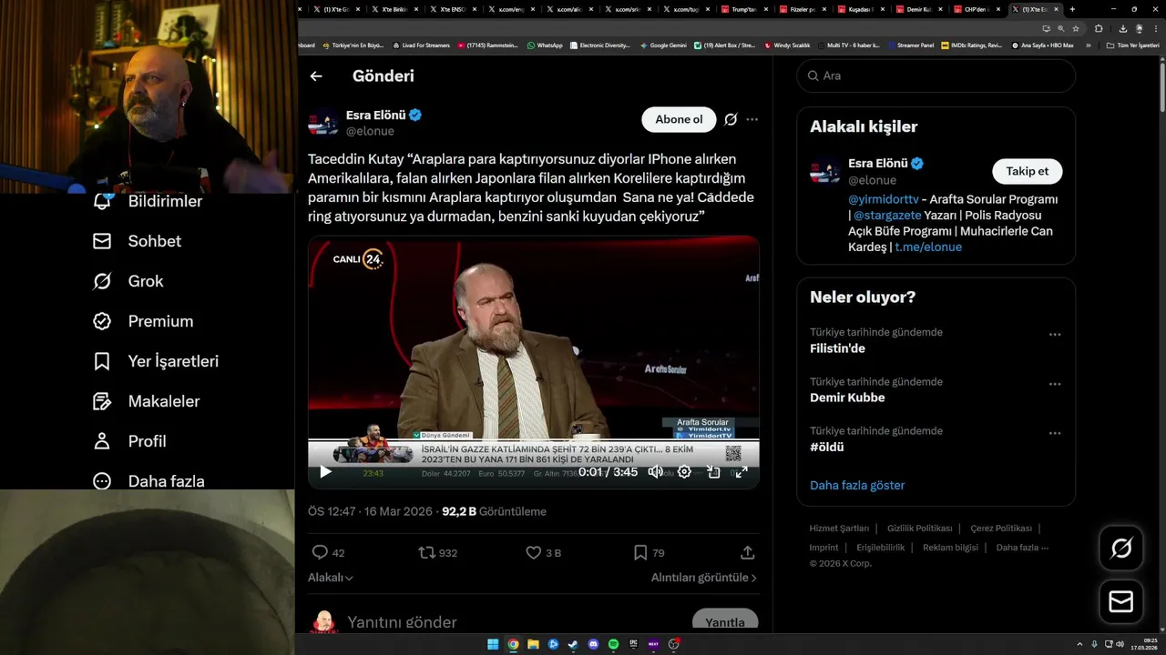
Task: Click Takip et for Esra Elönü
Action: (x=1027, y=171)
